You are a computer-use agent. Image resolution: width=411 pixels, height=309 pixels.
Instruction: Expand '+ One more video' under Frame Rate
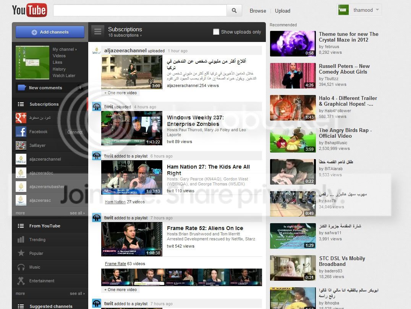[121, 290]
